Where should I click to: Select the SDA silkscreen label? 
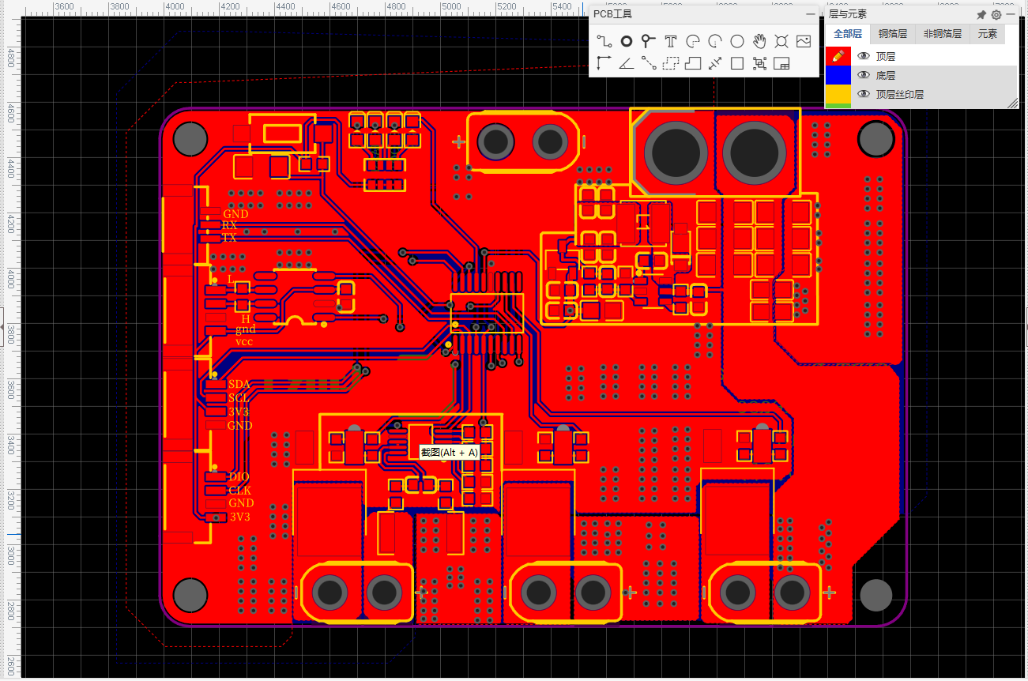tap(239, 385)
